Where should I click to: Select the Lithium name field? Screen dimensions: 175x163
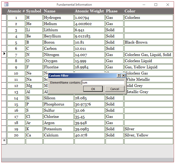(59, 30)
